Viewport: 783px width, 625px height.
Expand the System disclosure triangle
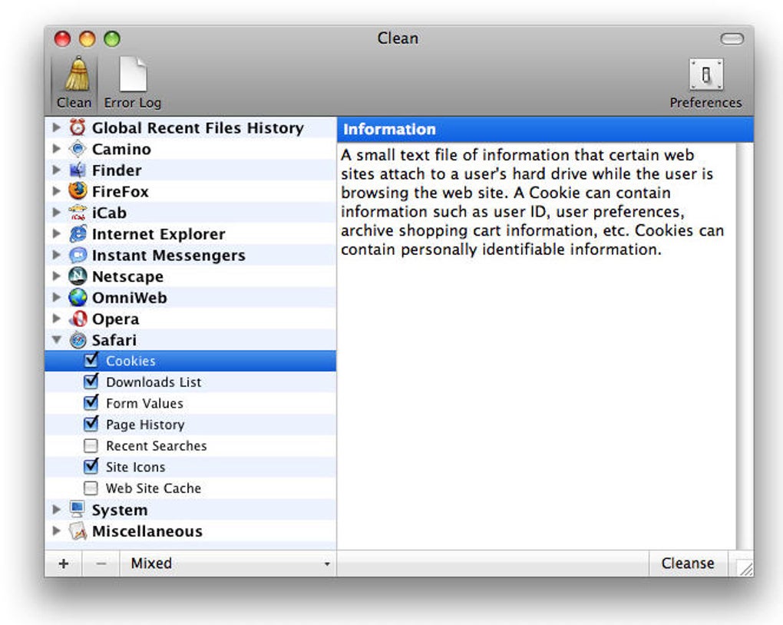[x=57, y=510]
